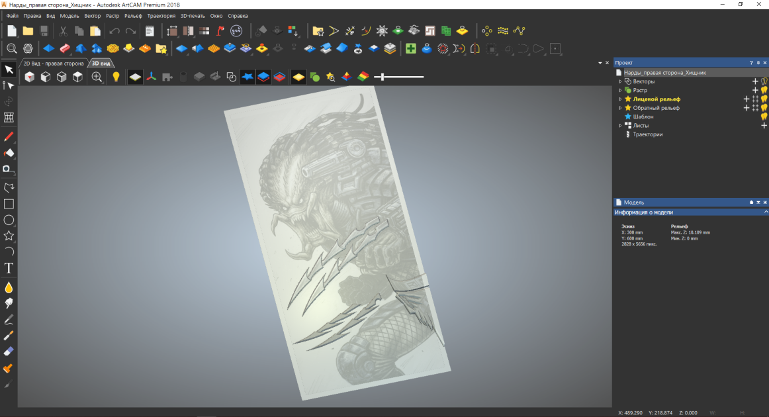
Task: Open the view tab list dropdown arrow
Action: point(600,64)
